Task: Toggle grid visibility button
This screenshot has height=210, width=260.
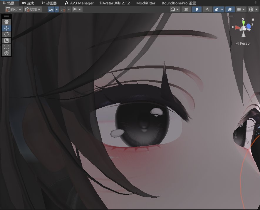Action: (x=51, y=9)
